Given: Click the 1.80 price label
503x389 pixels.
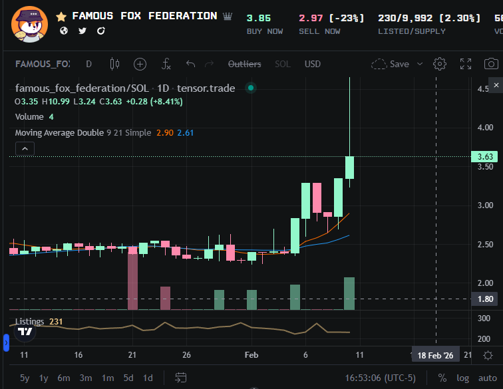Looking at the screenshot, I should [484, 299].
